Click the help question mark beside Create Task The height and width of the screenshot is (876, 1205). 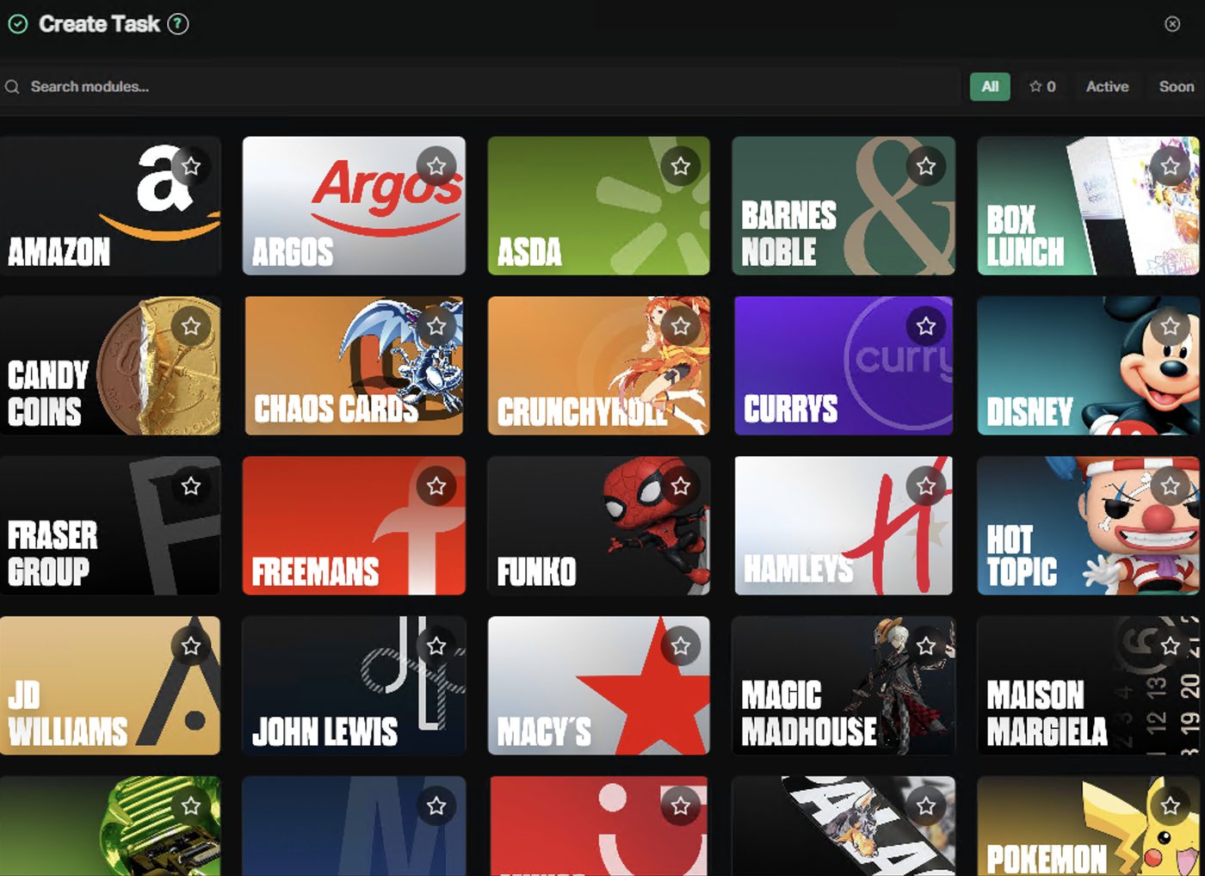[x=178, y=24]
